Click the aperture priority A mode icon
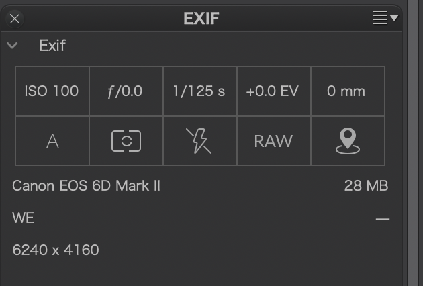This screenshot has width=423, height=286. tap(52, 141)
